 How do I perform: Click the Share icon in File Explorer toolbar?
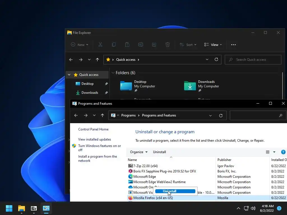pos(154,45)
